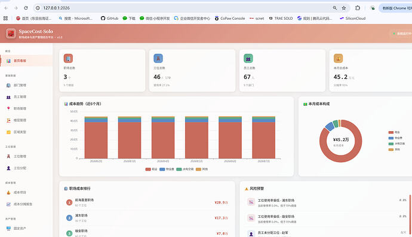
Task: Toggle 物业费 series in bar chart legend
Action: tap(167, 169)
